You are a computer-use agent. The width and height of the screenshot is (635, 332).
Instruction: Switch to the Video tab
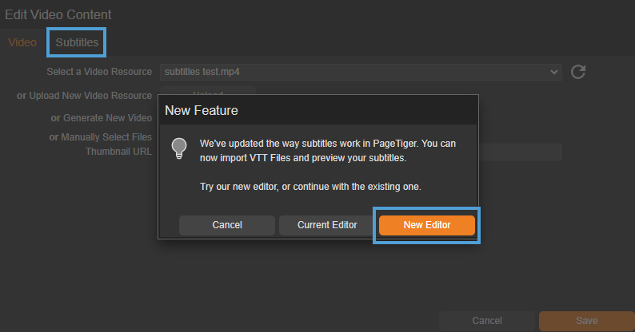pyautogui.click(x=22, y=42)
